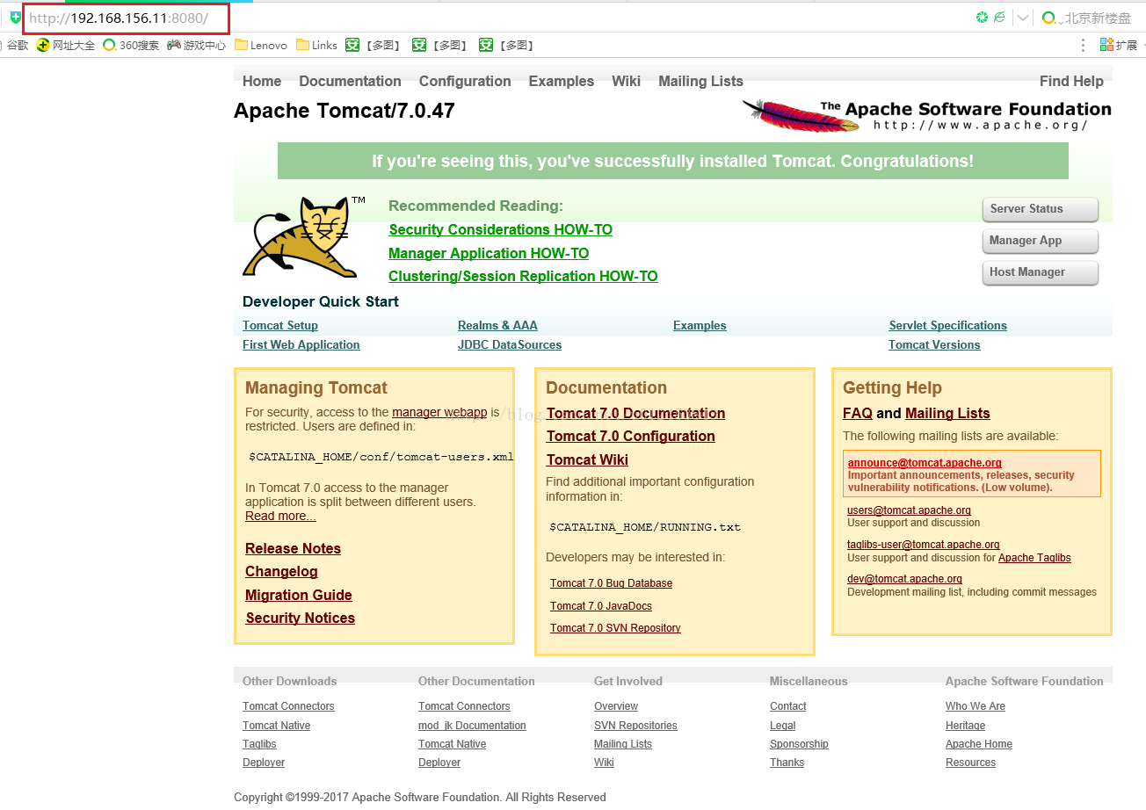
Task: Open Security Considerations HOW-TO link
Action: 500,229
